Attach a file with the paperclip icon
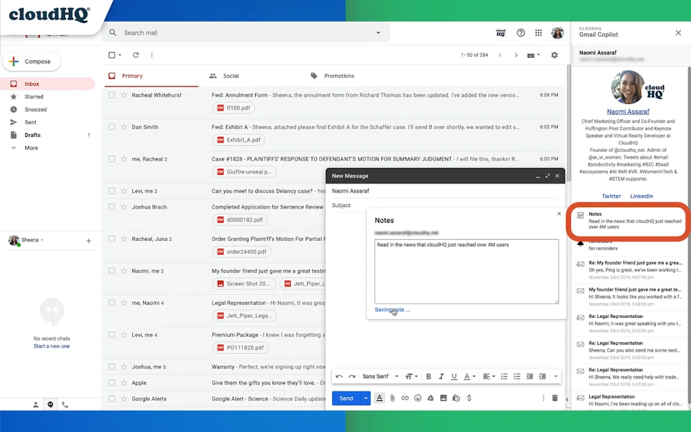 tap(392, 398)
